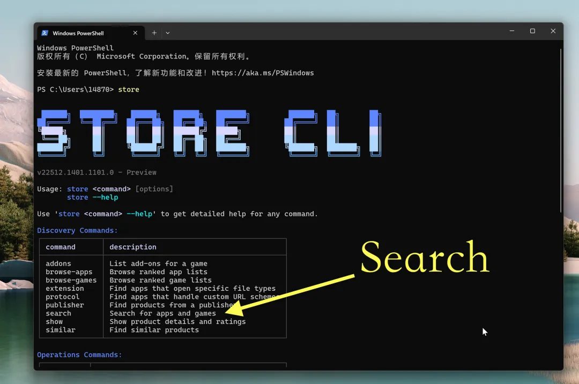Maximize the terminal window
Viewport: 579px width, 384px height.
pos(532,31)
